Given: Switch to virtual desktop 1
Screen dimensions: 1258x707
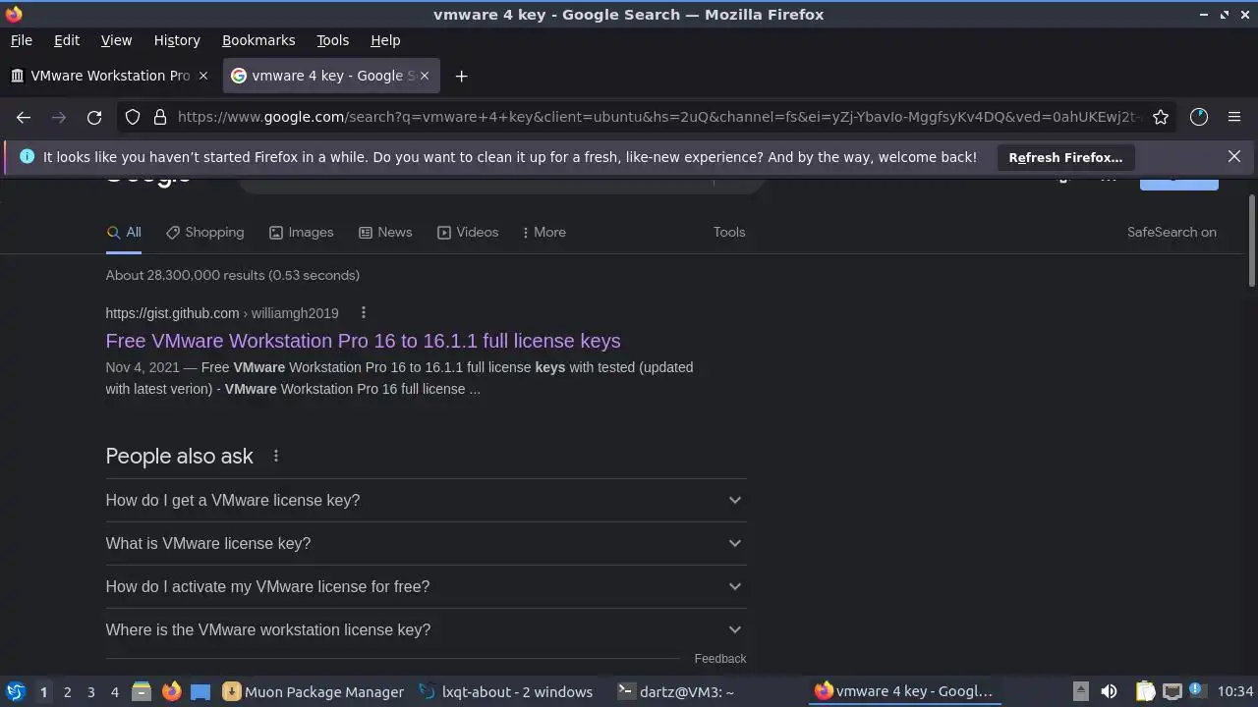Looking at the screenshot, I should pyautogui.click(x=43, y=692).
